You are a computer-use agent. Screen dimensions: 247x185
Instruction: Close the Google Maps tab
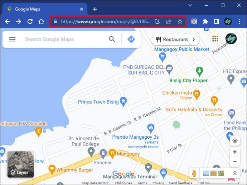pyautogui.click(x=82, y=9)
